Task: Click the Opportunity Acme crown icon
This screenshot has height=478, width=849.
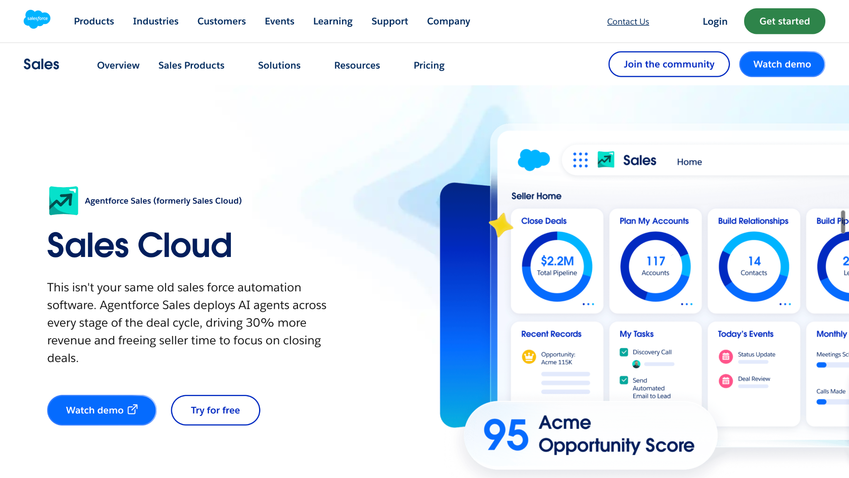Action: pos(529,356)
